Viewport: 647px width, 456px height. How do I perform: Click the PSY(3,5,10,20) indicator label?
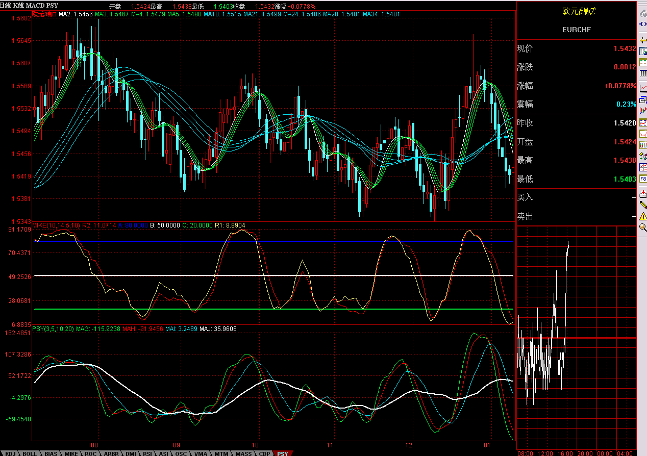(x=53, y=329)
